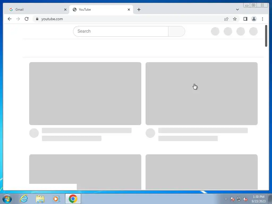This screenshot has width=272, height=204.
Task: Open Action Center flag icon
Action: click(x=232, y=199)
